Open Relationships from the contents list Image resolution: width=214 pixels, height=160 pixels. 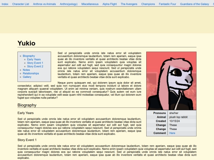tap(31, 73)
